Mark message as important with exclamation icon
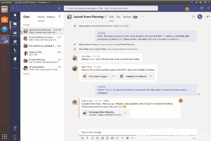This screenshot has height=141, width=211. tap(87, 138)
